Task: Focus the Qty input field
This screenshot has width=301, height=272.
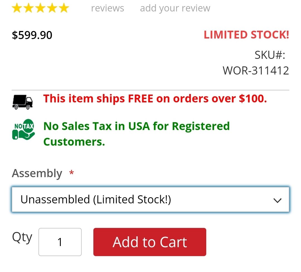Action: (x=60, y=242)
